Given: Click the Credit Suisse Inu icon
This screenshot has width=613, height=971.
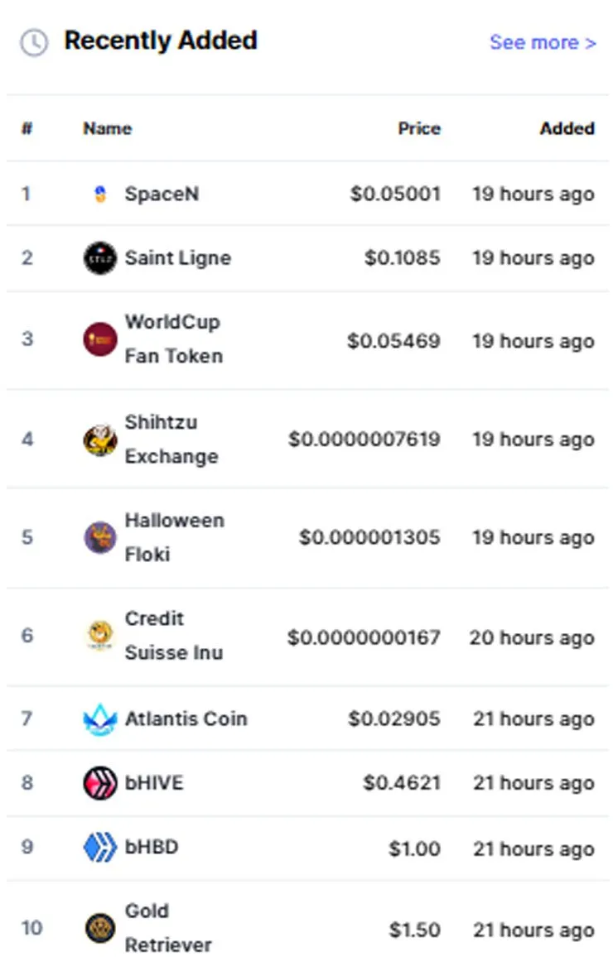Looking at the screenshot, I should point(99,636).
